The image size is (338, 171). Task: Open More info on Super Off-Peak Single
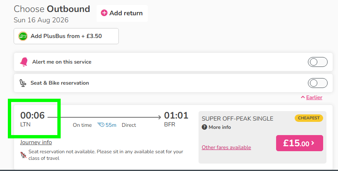[220, 127]
